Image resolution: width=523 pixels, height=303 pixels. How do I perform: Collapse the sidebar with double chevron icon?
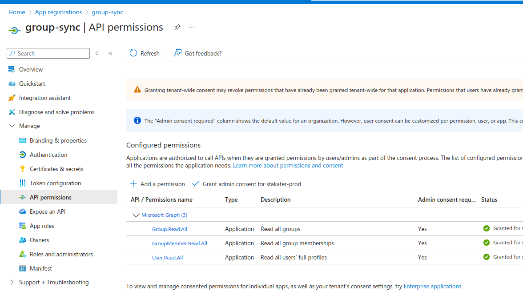pyautogui.click(x=110, y=53)
